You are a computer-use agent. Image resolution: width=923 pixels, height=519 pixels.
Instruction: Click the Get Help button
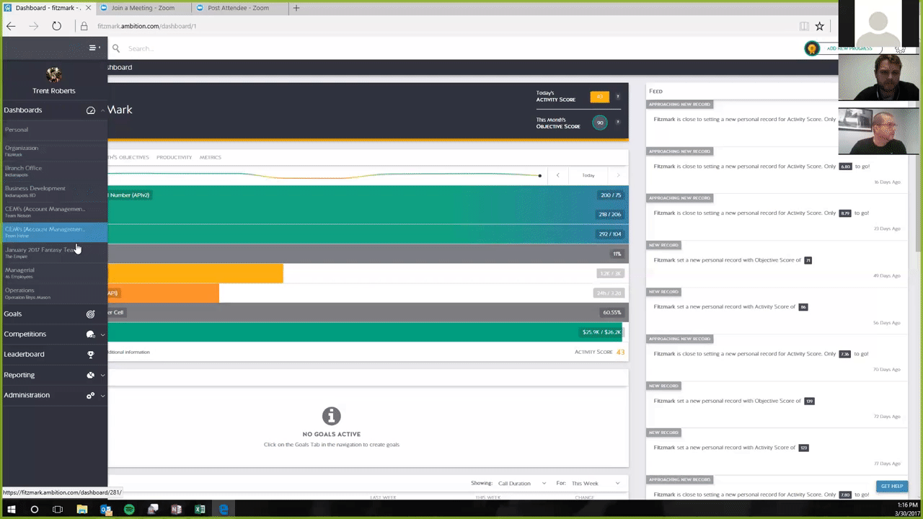[891, 486]
